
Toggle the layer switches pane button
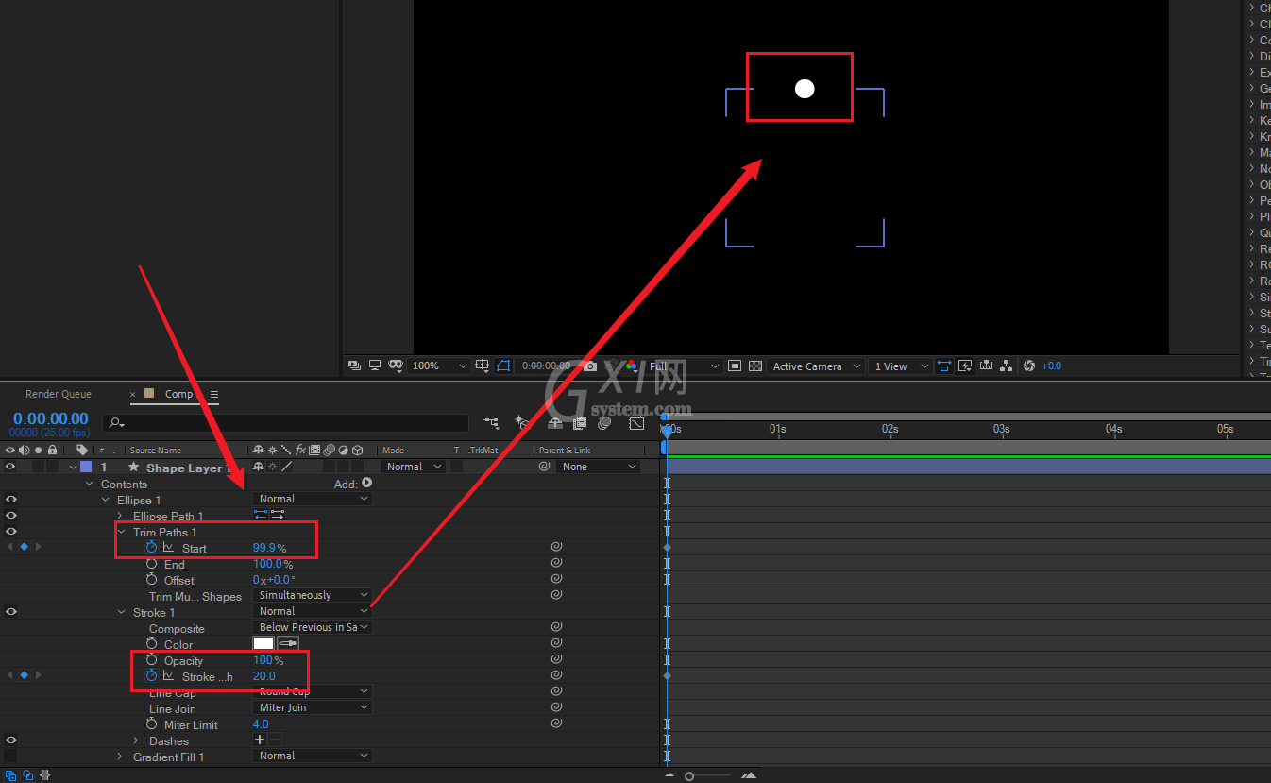pyautogui.click(x=12, y=775)
